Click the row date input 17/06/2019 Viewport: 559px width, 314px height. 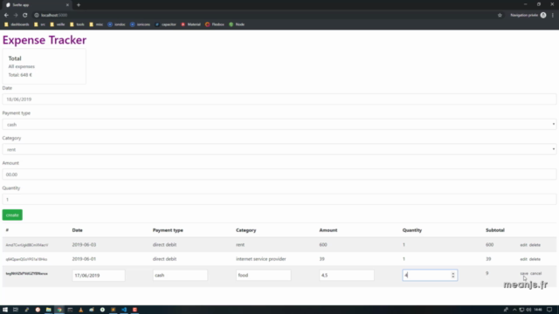coord(99,276)
